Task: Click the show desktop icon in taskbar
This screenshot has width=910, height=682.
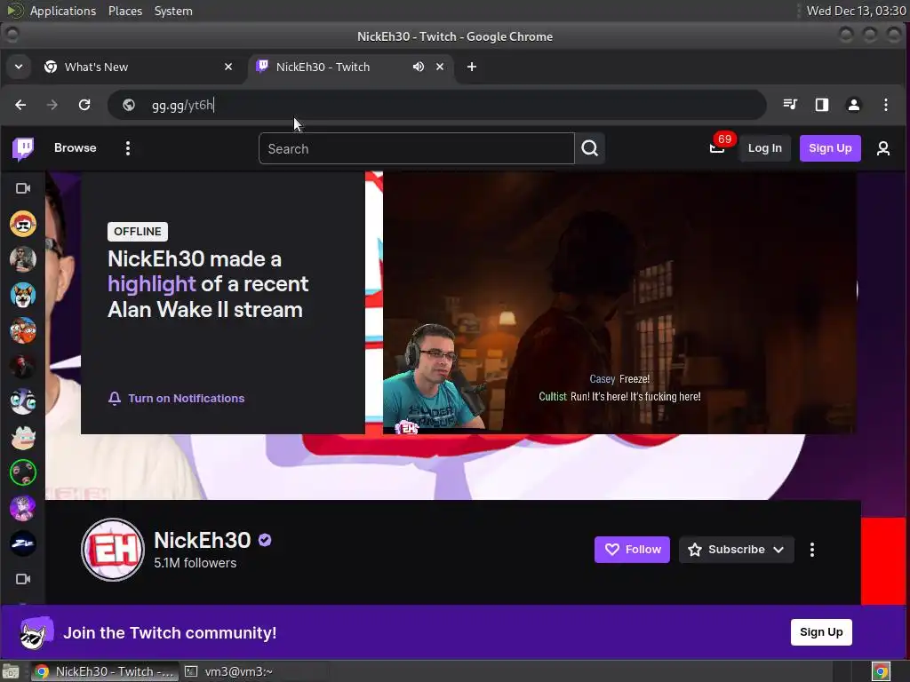Action: 11,671
